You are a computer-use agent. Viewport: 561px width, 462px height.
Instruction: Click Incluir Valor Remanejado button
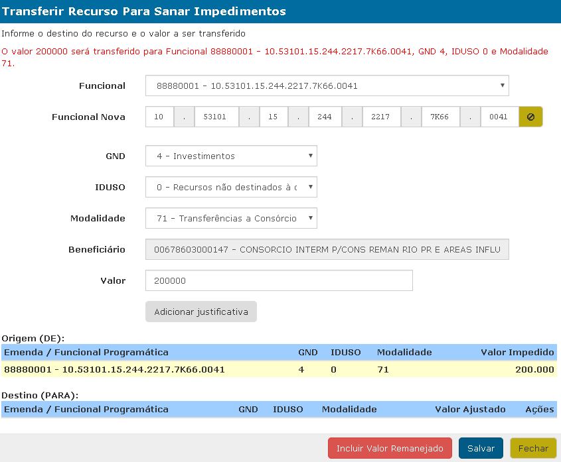[x=390, y=448]
